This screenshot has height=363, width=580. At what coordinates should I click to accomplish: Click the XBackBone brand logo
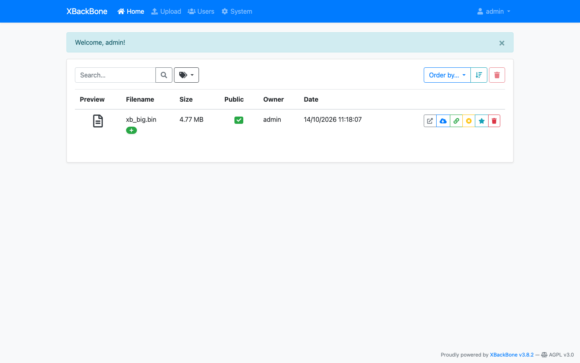pyautogui.click(x=87, y=11)
